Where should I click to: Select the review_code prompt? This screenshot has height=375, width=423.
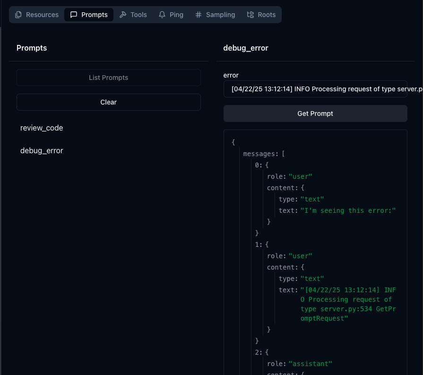point(42,128)
